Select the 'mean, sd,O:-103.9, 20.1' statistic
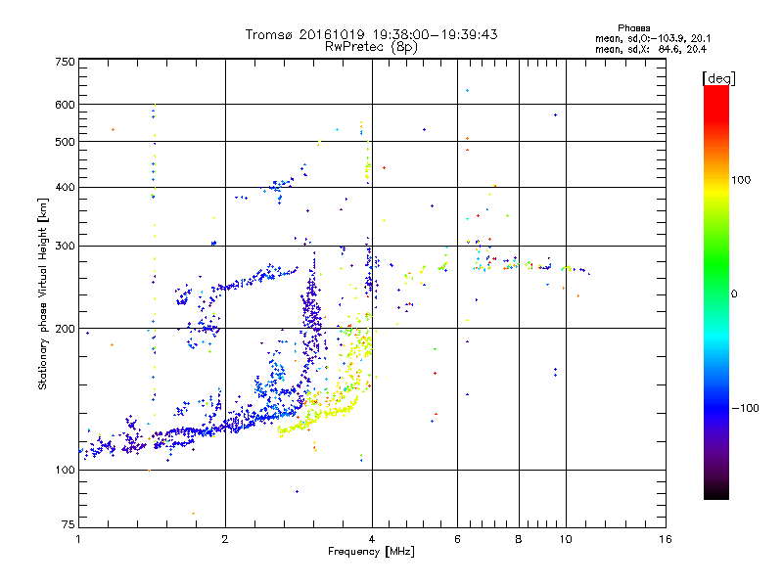The width and height of the screenshot is (783, 587). point(653,39)
